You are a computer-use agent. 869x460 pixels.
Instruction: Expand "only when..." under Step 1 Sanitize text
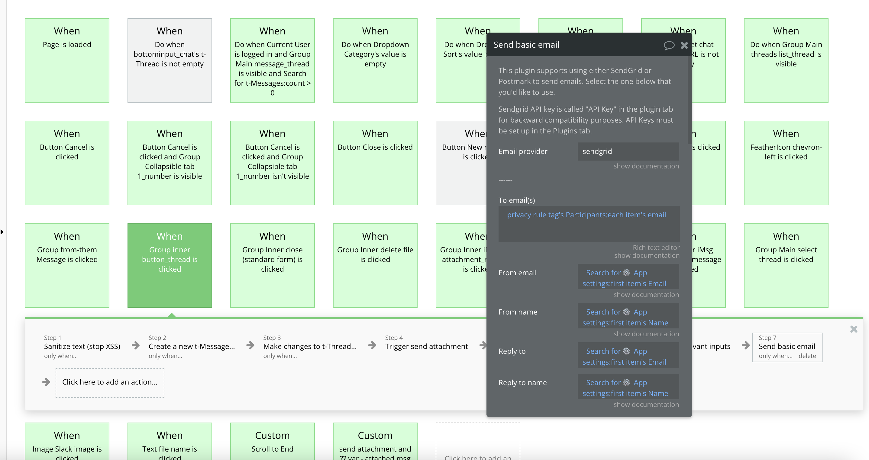tap(61, 356)
